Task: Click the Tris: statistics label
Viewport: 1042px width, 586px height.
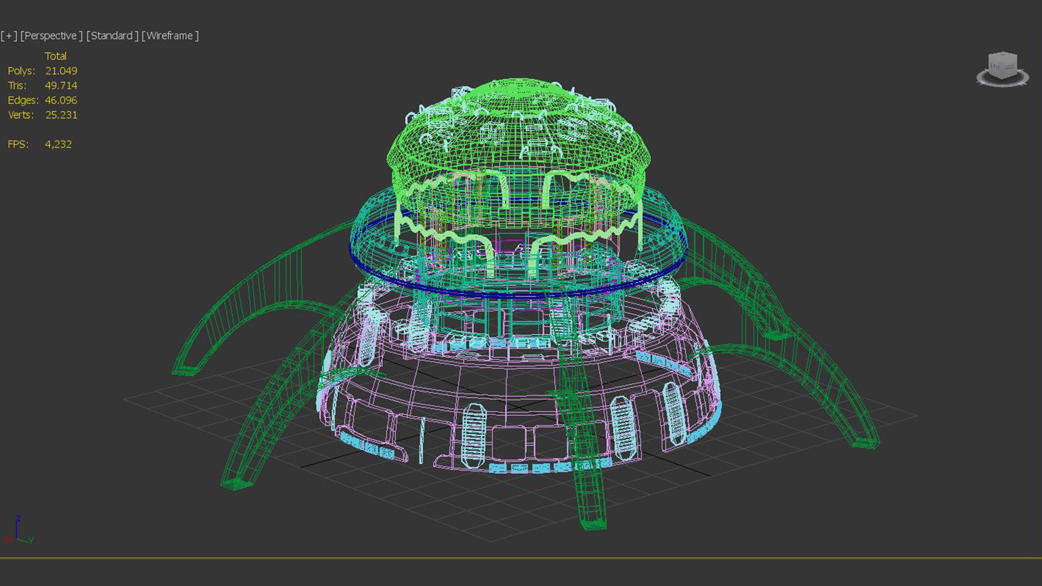Action: 17,86
